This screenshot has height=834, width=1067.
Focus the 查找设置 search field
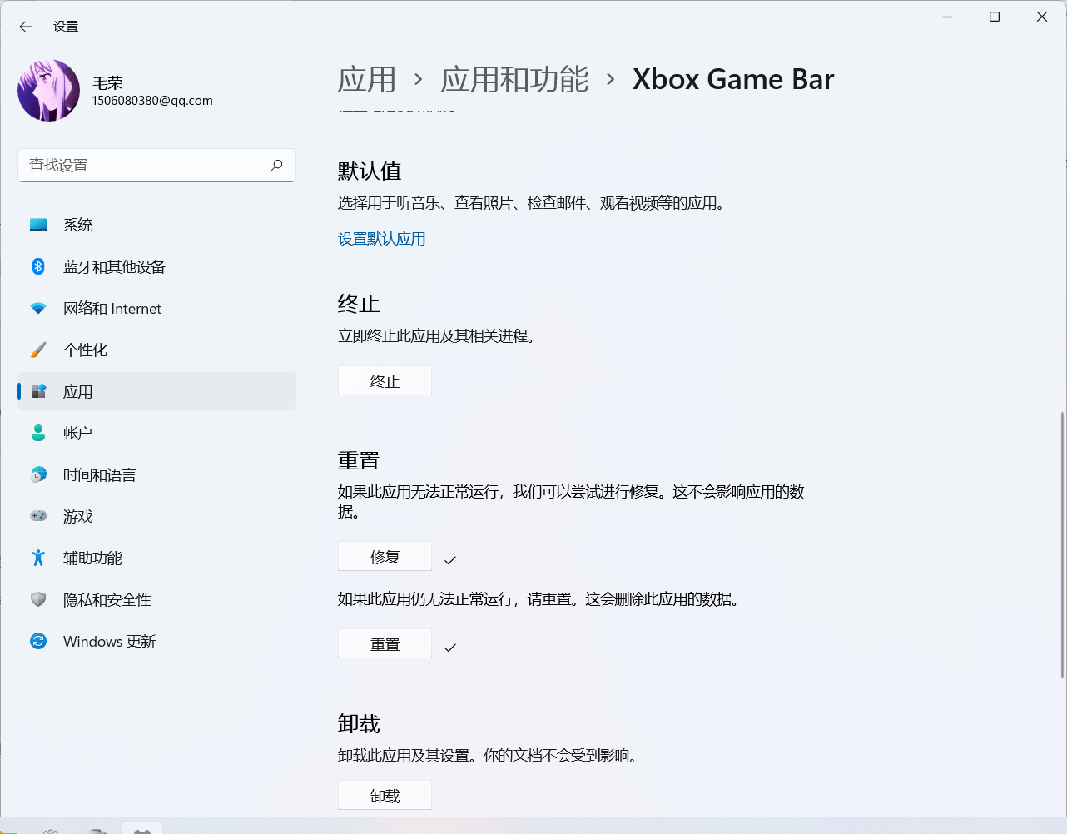click(156, 165)
